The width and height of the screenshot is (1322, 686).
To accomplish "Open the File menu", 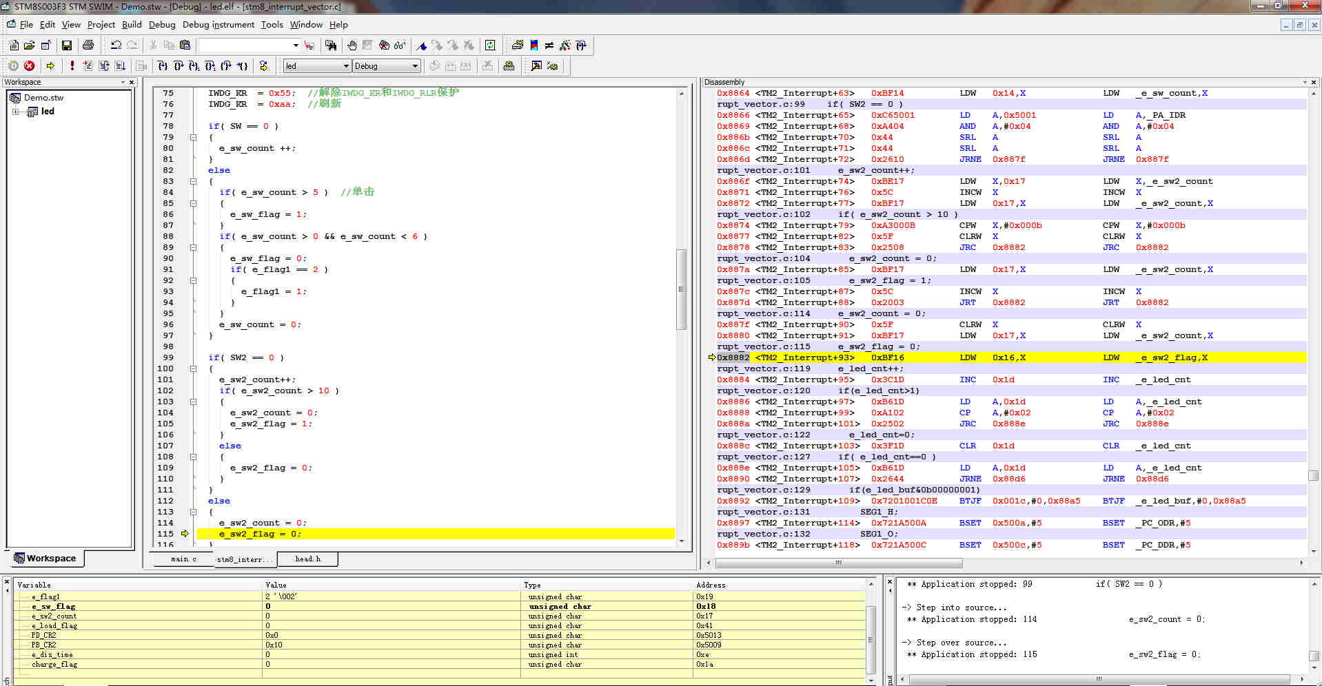I will point(26,25).
